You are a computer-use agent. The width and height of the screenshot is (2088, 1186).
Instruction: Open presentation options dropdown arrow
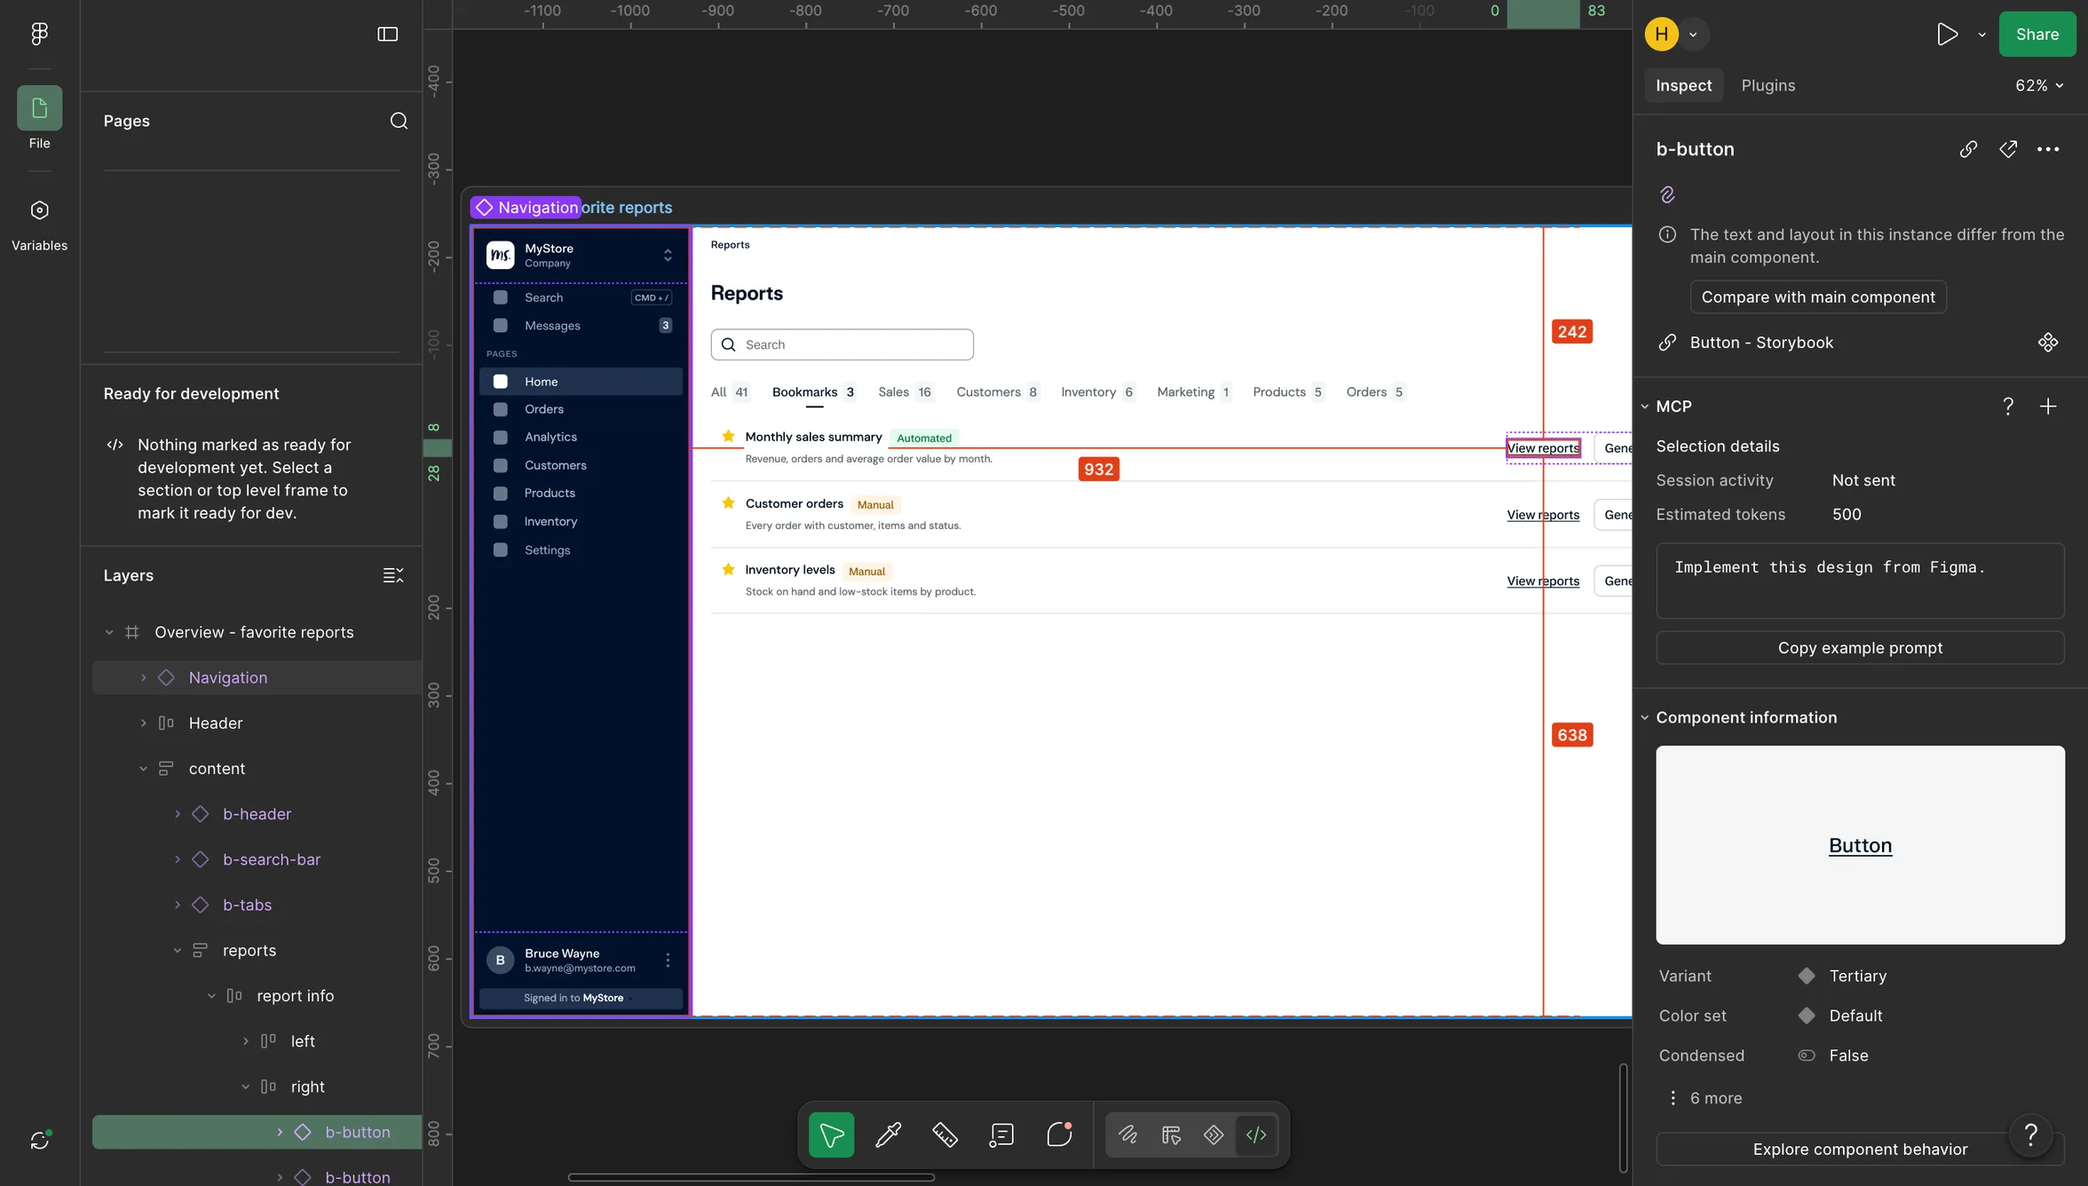click(x=1981, y=35)
